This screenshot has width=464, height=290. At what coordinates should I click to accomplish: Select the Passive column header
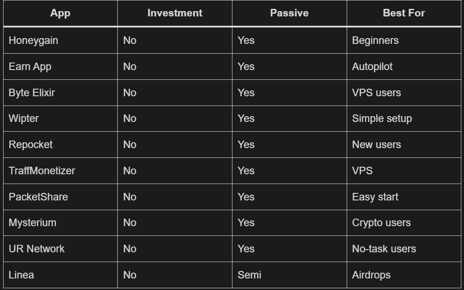click(x=289, y=13)
